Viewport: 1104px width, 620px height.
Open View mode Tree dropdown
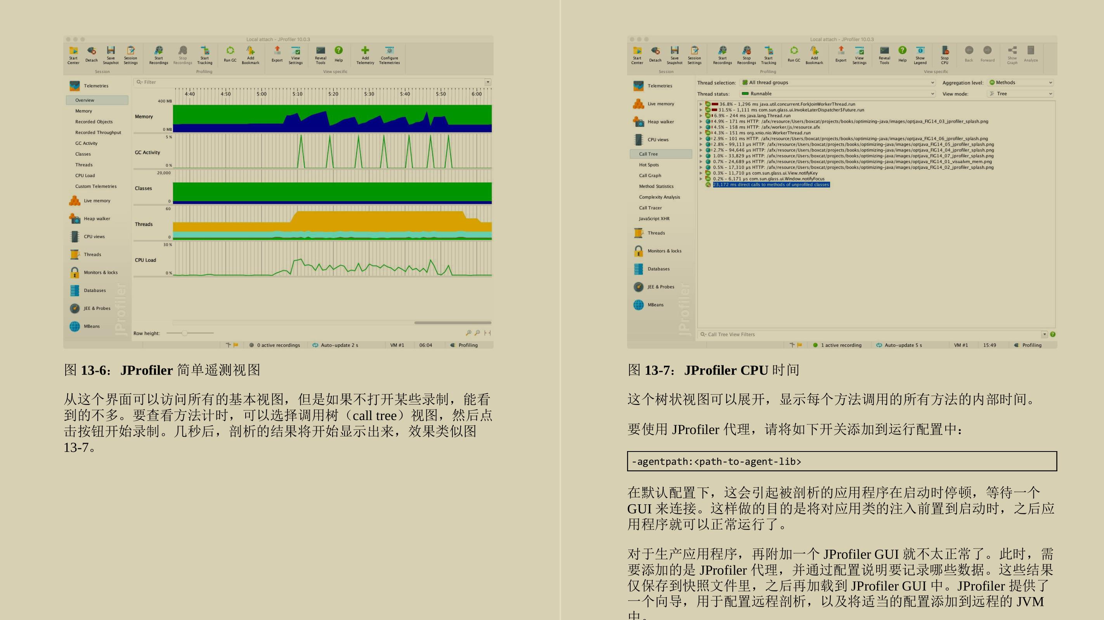coord(1020,94)
